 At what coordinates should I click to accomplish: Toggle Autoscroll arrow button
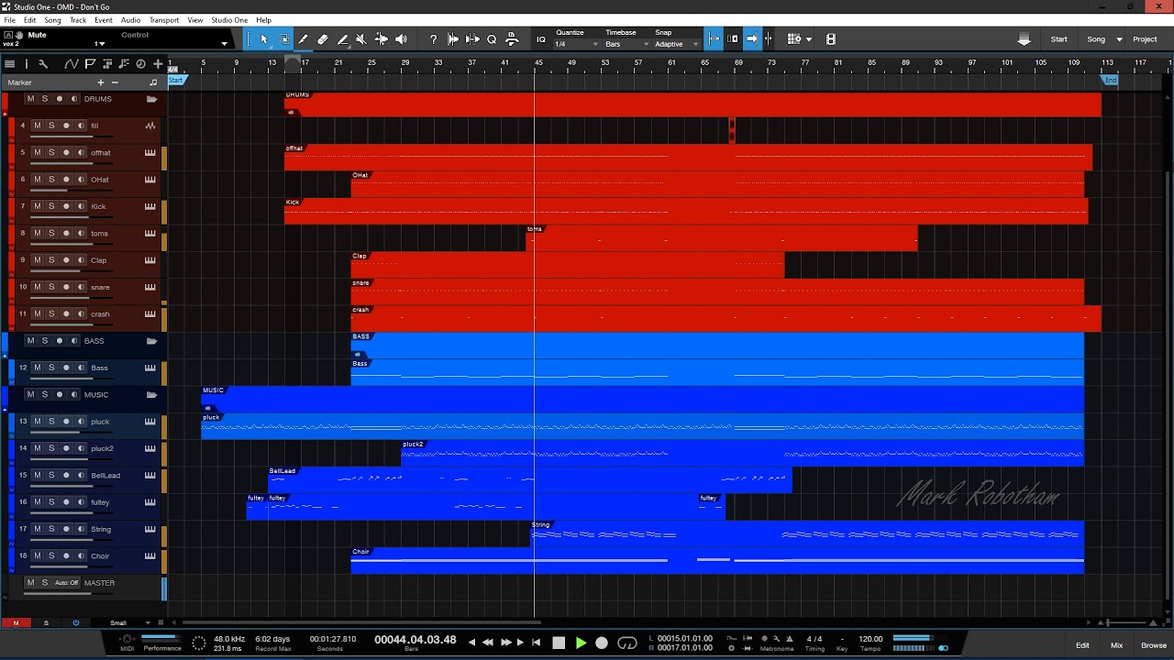[752, 39]
